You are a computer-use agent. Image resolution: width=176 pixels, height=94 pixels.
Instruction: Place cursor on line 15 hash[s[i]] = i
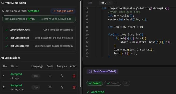126,53
